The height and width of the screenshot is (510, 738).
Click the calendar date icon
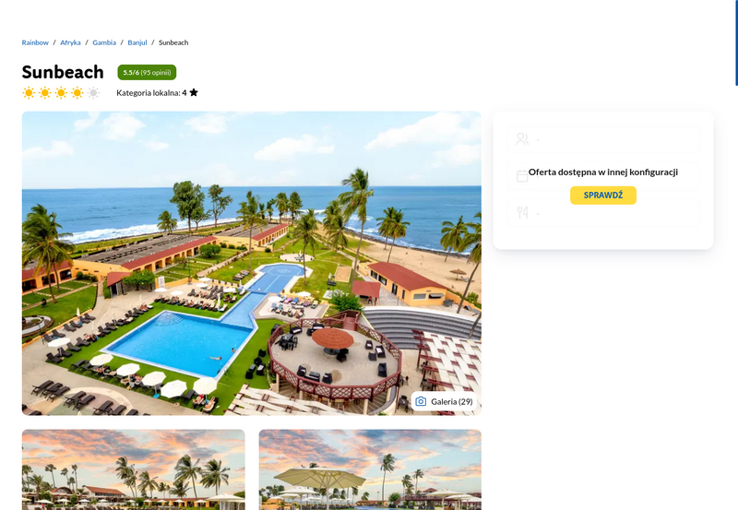(x=522, y=176)
